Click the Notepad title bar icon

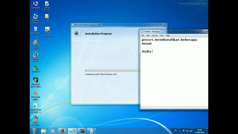click(x=142, y=31)
